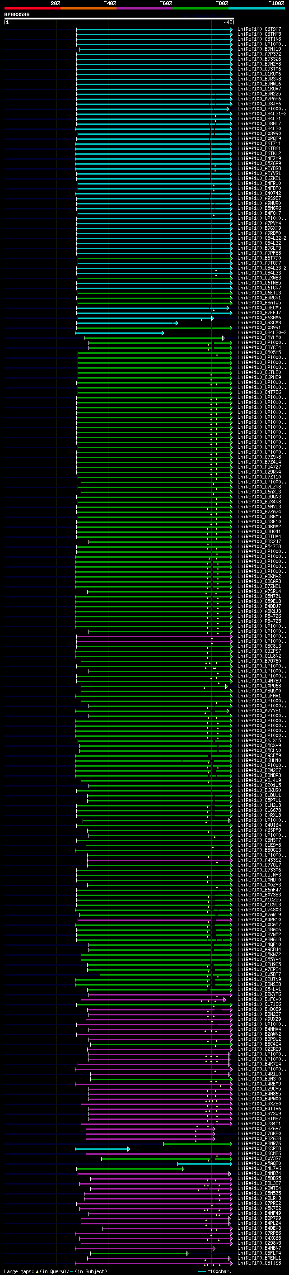
Task: Click the short cyan bar for Q84L30-2
Action: [120, 333]
